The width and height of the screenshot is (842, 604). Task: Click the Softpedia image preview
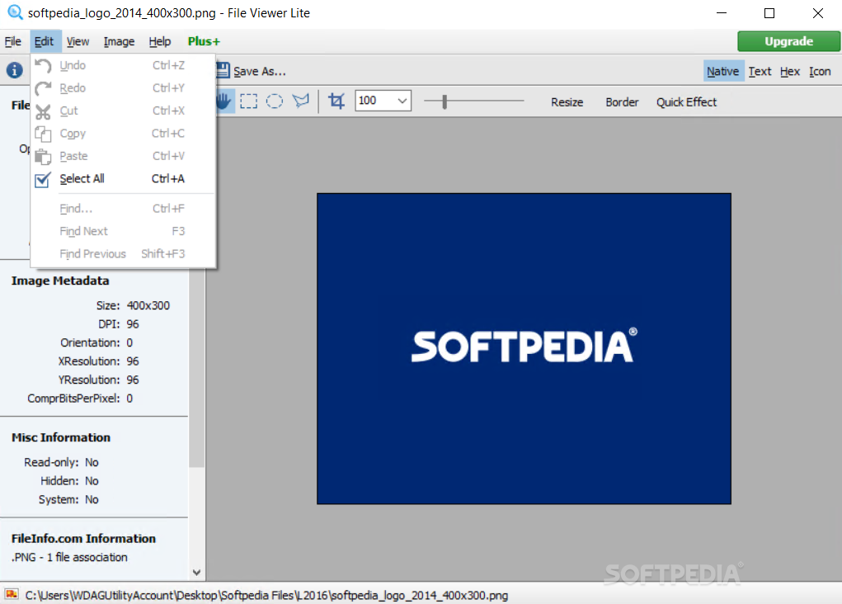coord(524,348)
